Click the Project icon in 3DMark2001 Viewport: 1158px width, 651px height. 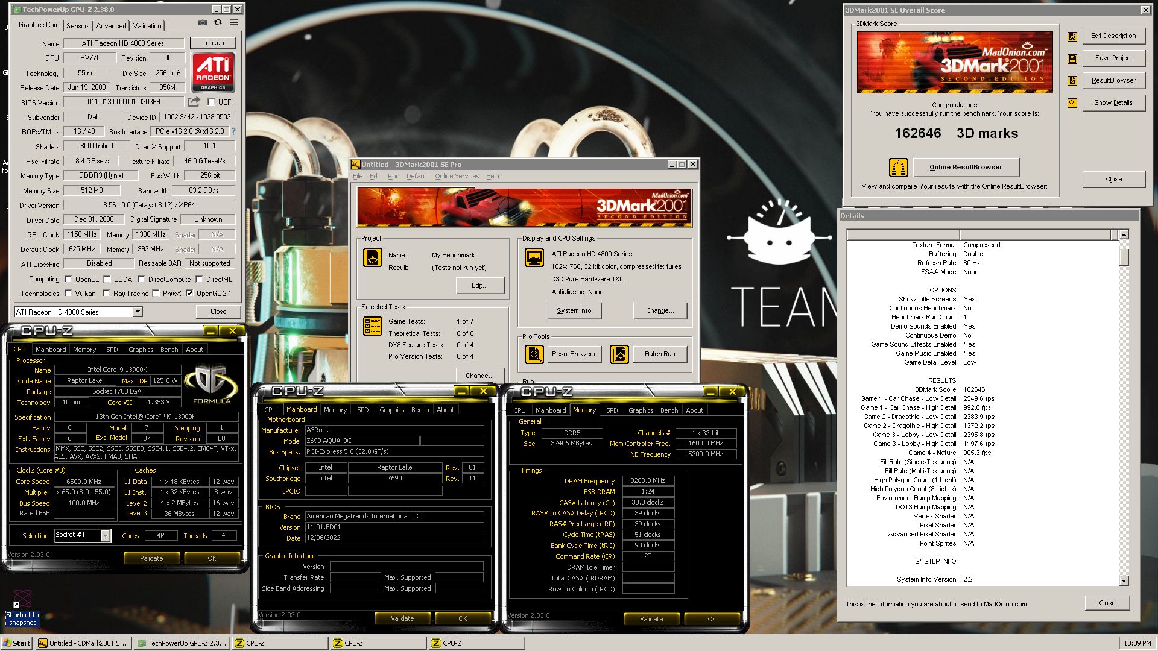[373, 257]
